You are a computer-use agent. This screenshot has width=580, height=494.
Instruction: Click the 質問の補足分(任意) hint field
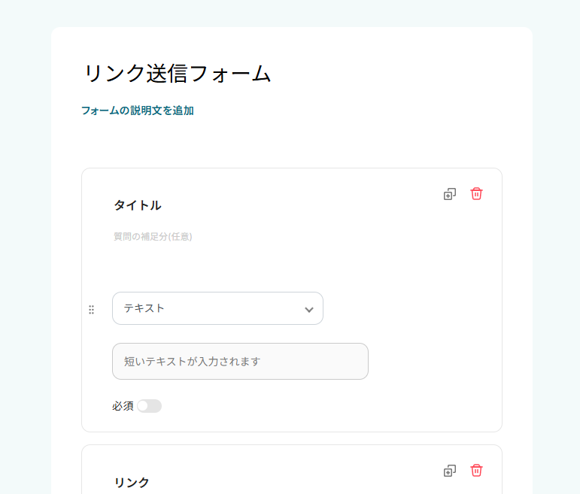pyautogui.click(x=153, y=236)
